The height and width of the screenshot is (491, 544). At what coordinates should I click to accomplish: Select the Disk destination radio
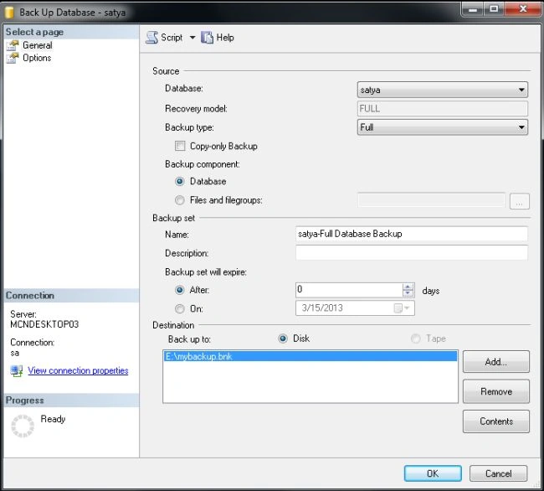(283, 339)
